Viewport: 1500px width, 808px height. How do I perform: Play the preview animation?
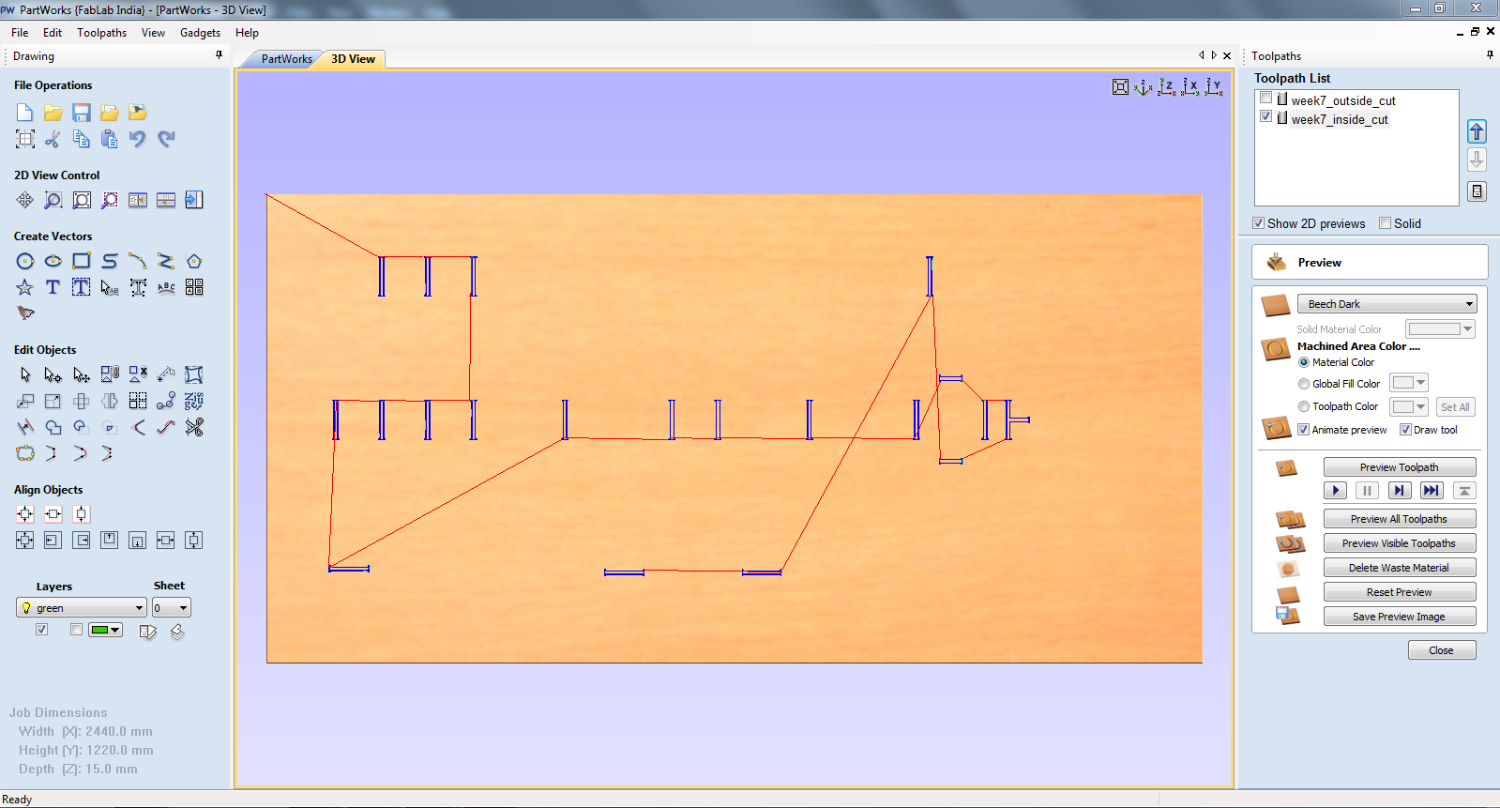coord(1336,490)
